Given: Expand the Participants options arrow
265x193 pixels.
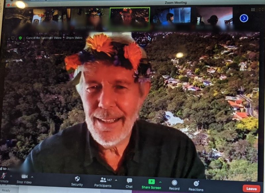Looking at the screenshot, I should (116, 180).
